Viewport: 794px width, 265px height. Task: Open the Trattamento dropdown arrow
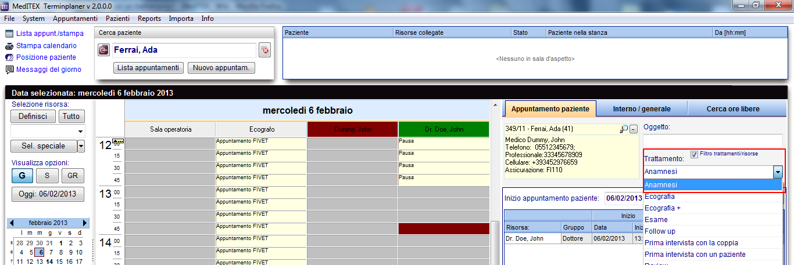[x=777, y=172]
